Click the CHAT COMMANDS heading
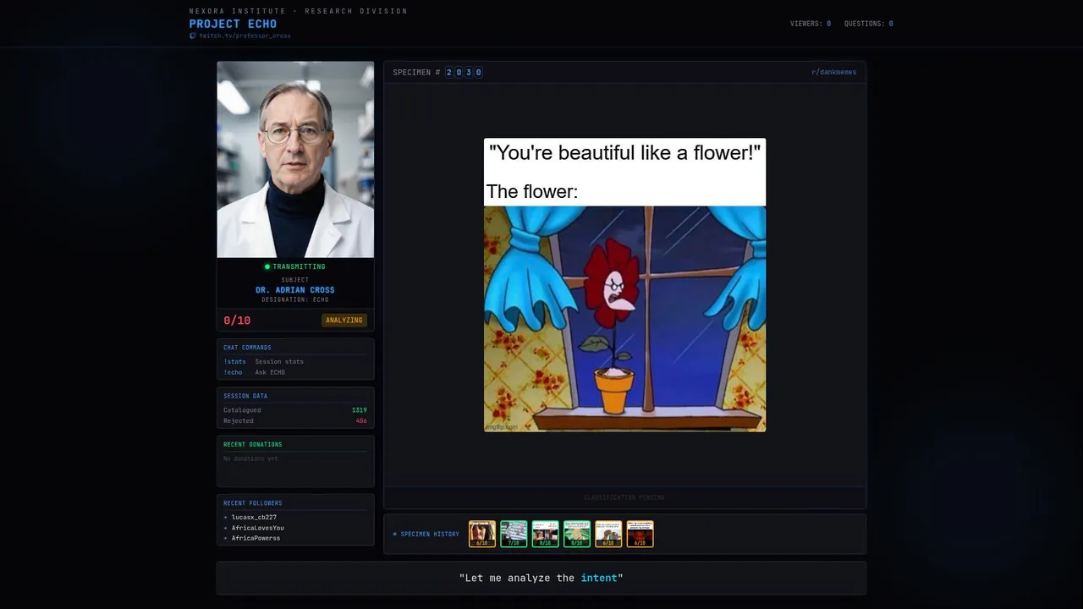Viewport: 1083px width, 609px height. pos(247,348)
